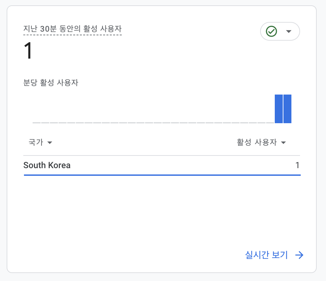Click the rightmost blue bar in chart
Image resolution: width=326 pixels, height=281 pixels.
[x=287, y=109]
